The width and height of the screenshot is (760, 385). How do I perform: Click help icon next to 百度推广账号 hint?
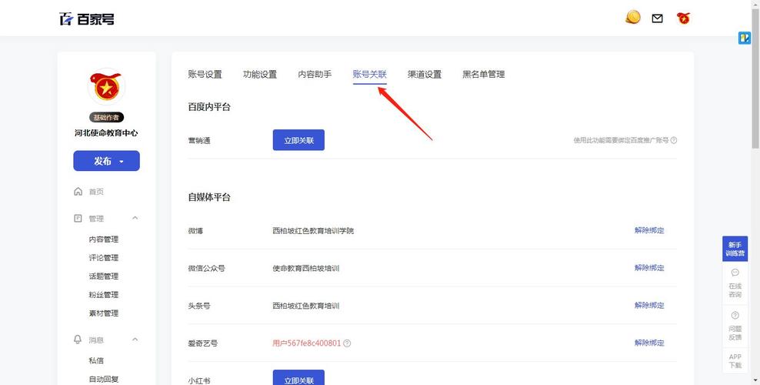coord(674,140)
